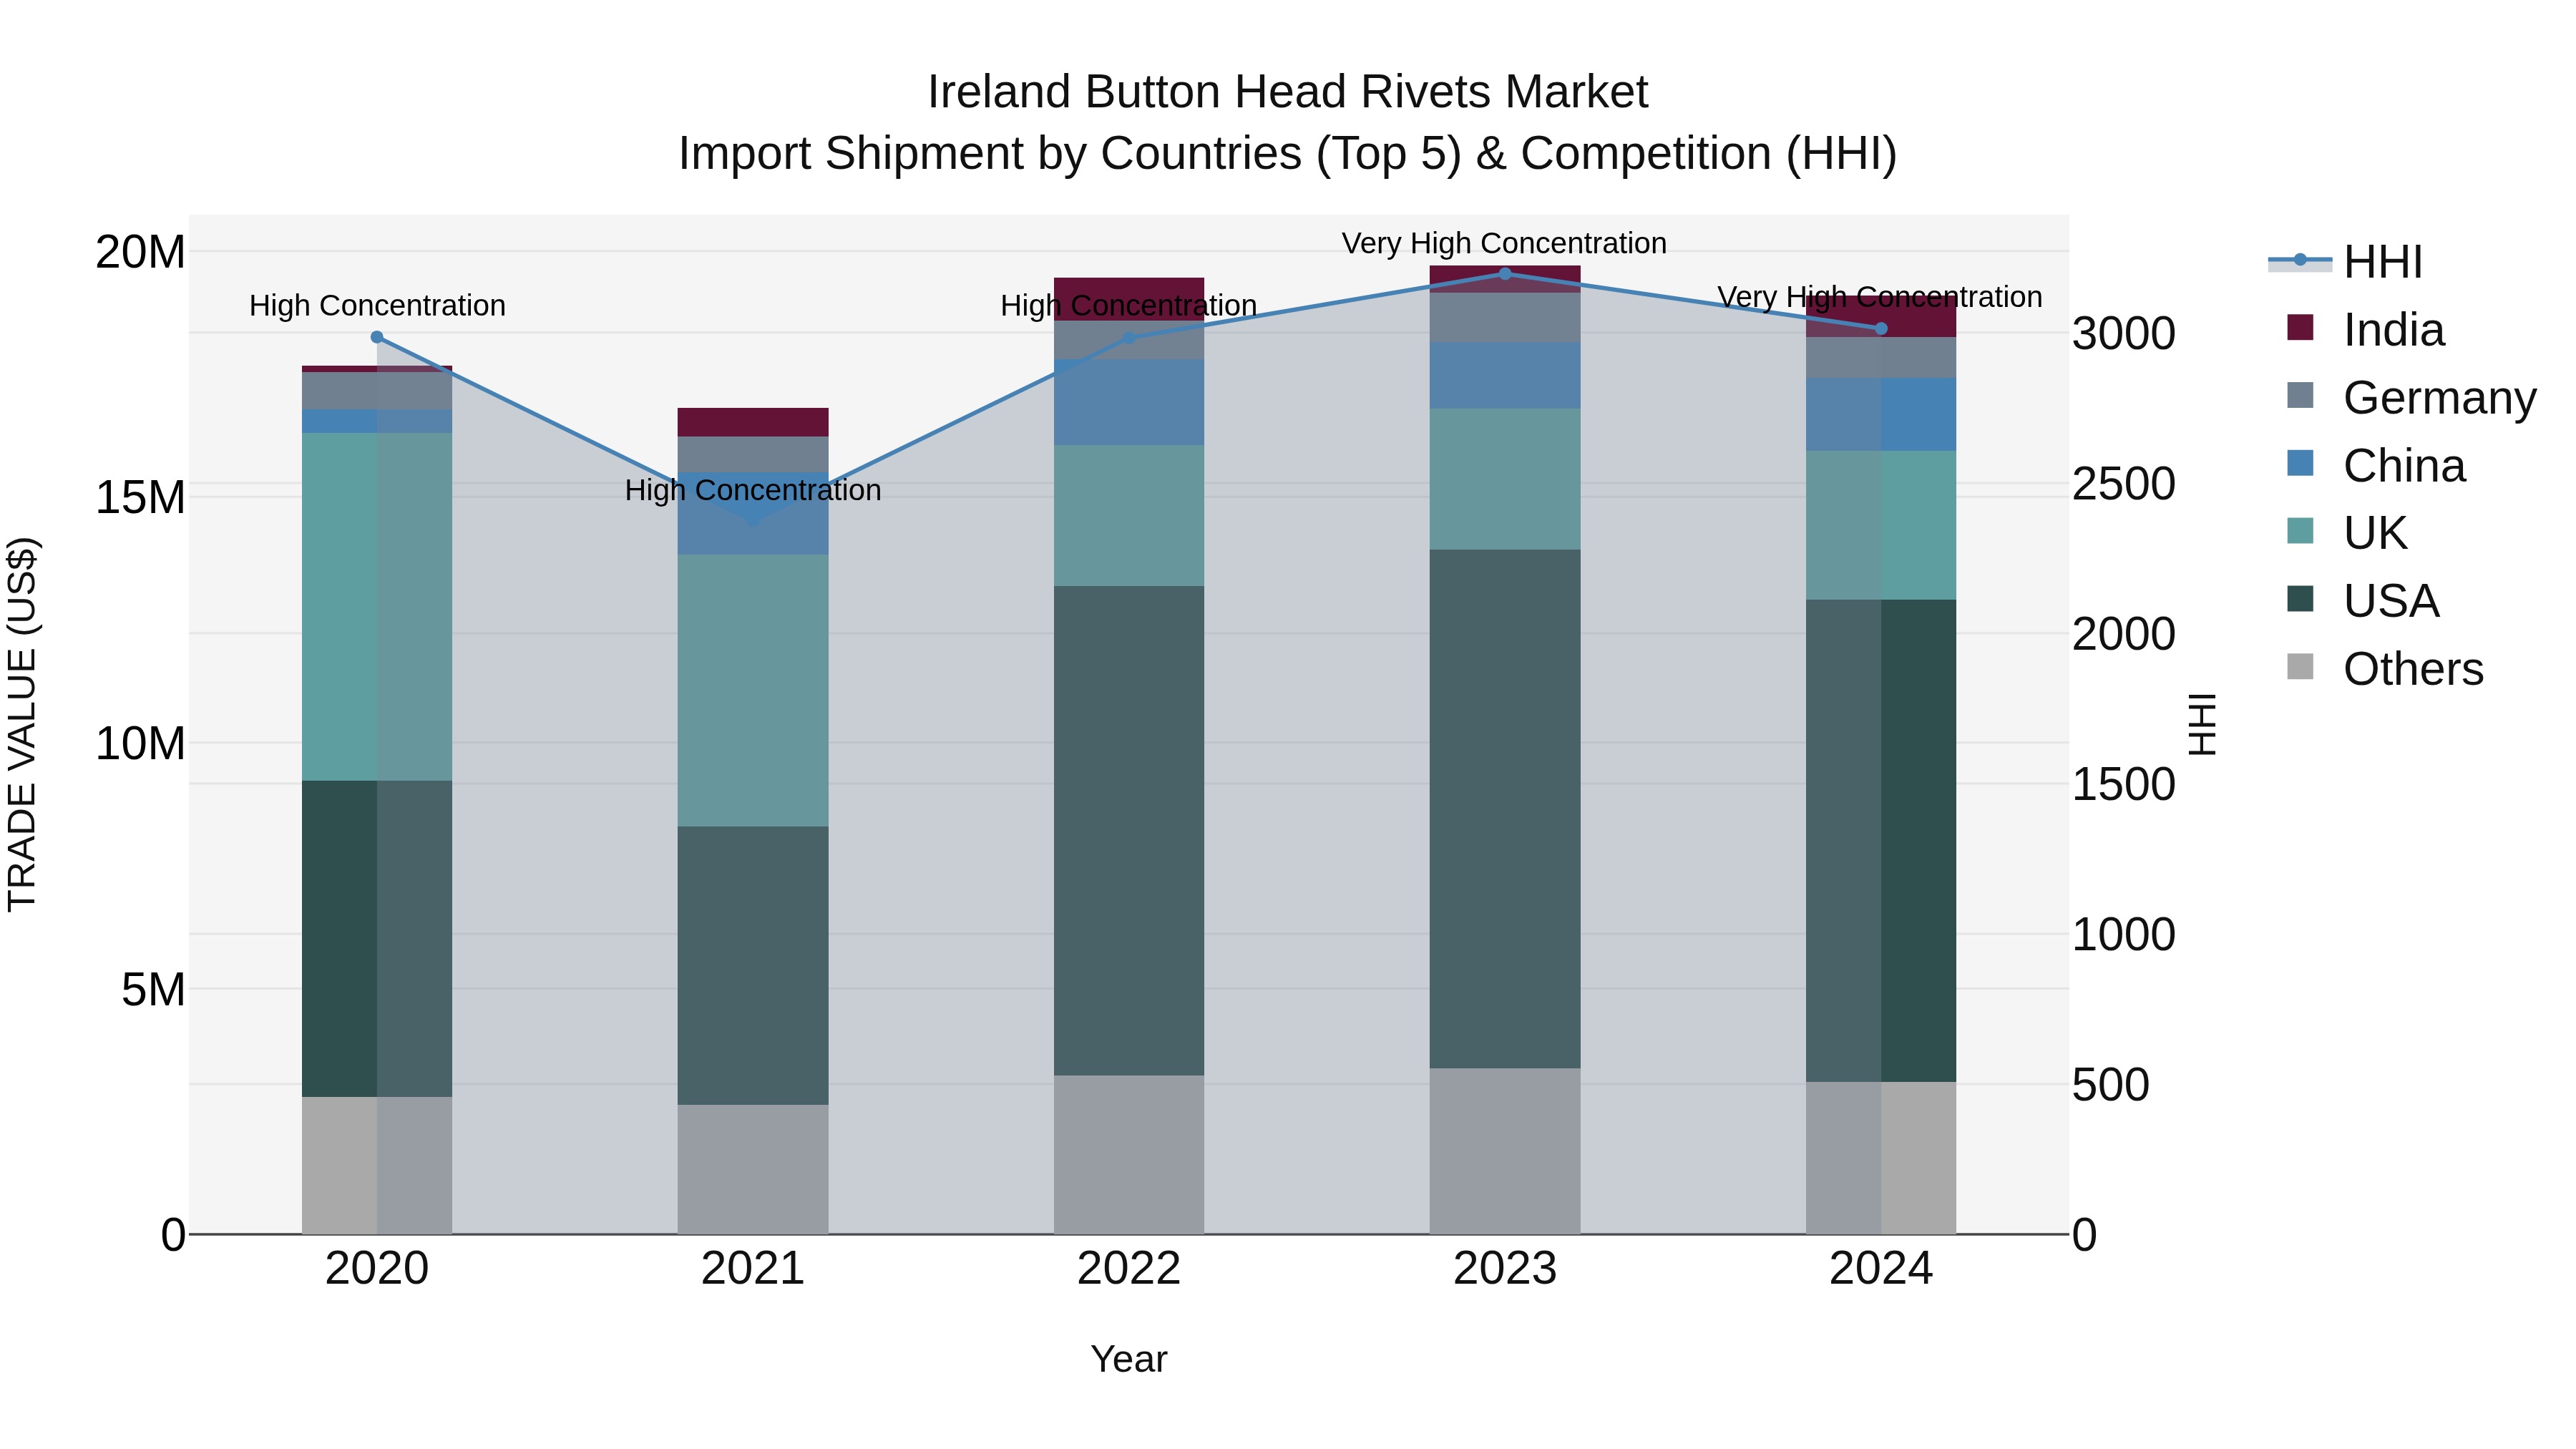Click the 15M trade value axis tick

(140, 498)
